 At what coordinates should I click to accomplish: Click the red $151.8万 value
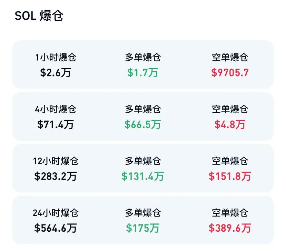point(230,176)
